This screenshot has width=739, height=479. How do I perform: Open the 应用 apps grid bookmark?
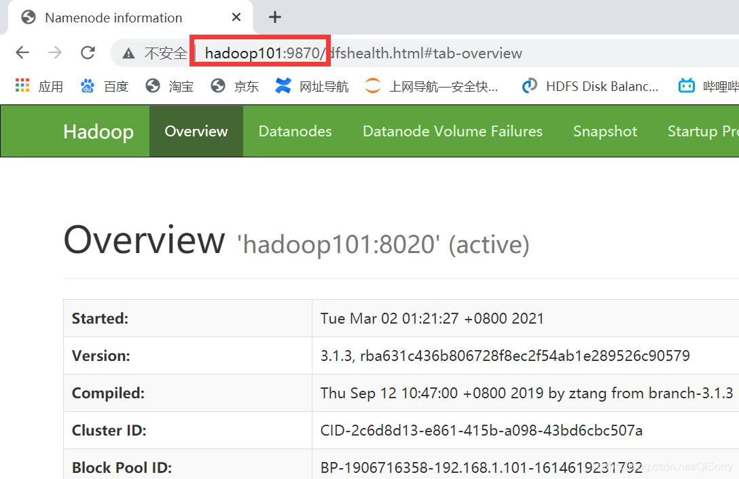pyautogui.click(x=39, y=86)
